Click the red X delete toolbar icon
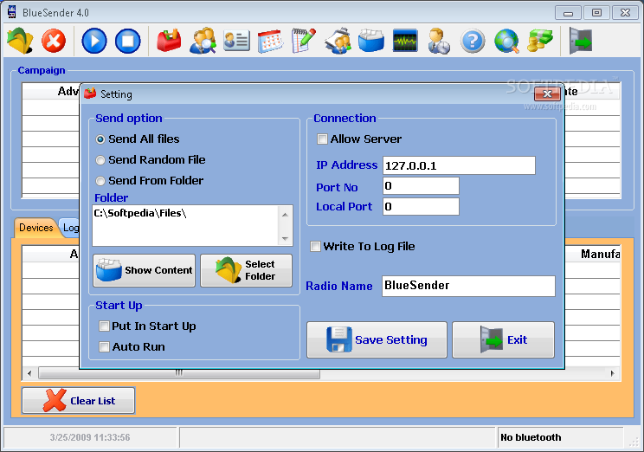 pos(54,41)
